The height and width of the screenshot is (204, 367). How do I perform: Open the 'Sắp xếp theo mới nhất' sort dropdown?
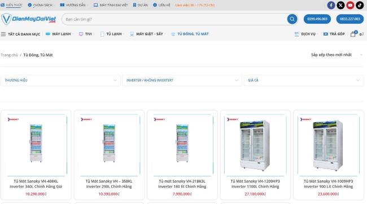tap(337, 55)
